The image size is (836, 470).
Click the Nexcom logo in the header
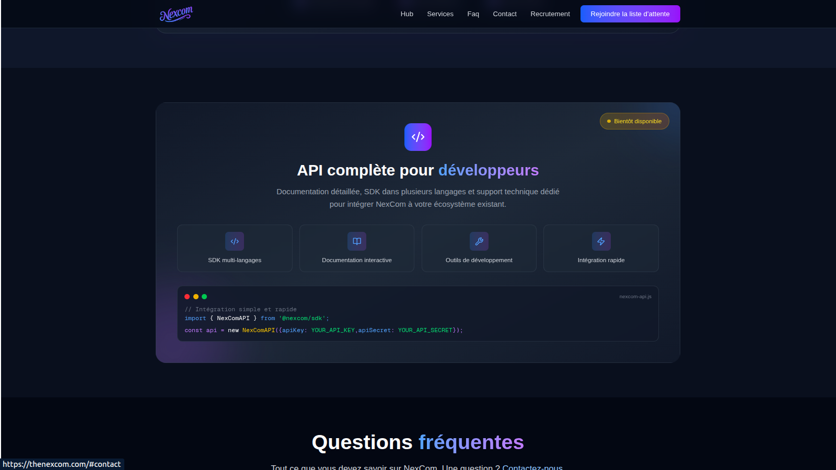pos(176,14)
